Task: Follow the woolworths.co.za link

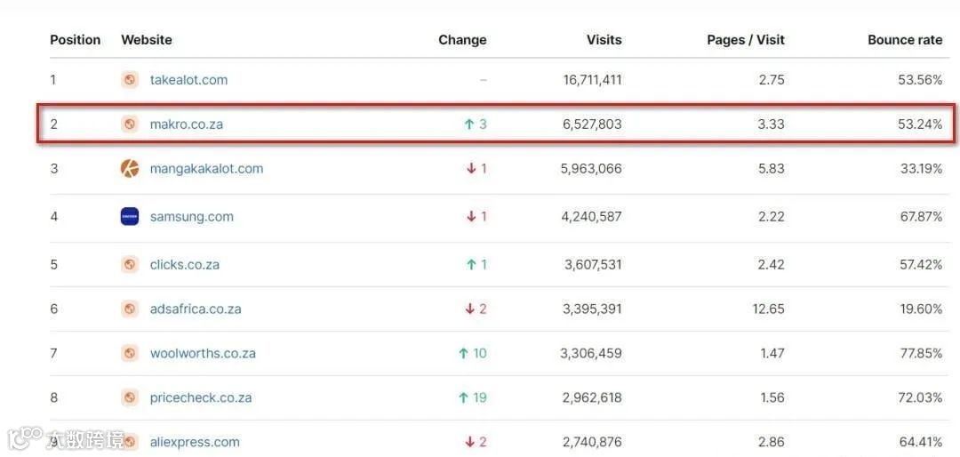Action: click(x=203, y=354)
